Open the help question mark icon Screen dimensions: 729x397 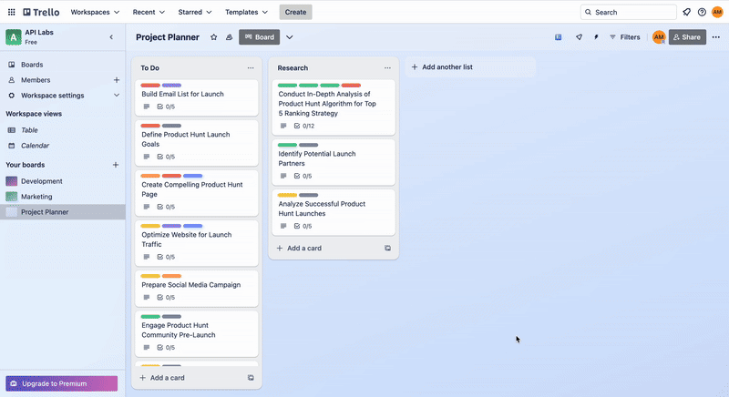pos(702,12)
